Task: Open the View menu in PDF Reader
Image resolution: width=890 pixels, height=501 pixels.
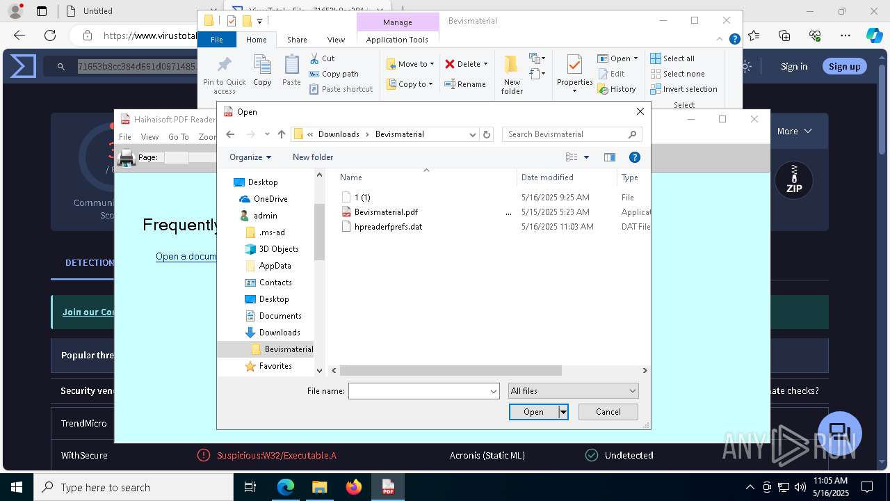Action: 149,137
